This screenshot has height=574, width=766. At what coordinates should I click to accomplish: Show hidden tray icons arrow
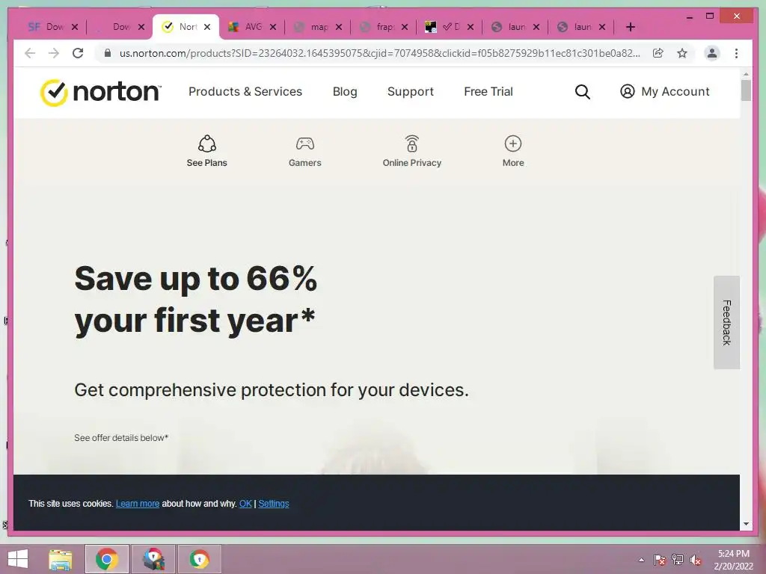pyautogui.click(x=641, y=560)
